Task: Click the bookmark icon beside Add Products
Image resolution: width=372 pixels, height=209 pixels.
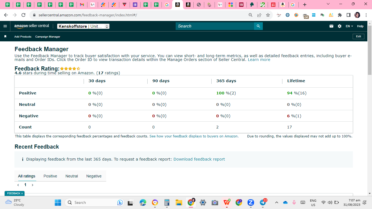Action: pyautogui.click(x=5, y=36)
